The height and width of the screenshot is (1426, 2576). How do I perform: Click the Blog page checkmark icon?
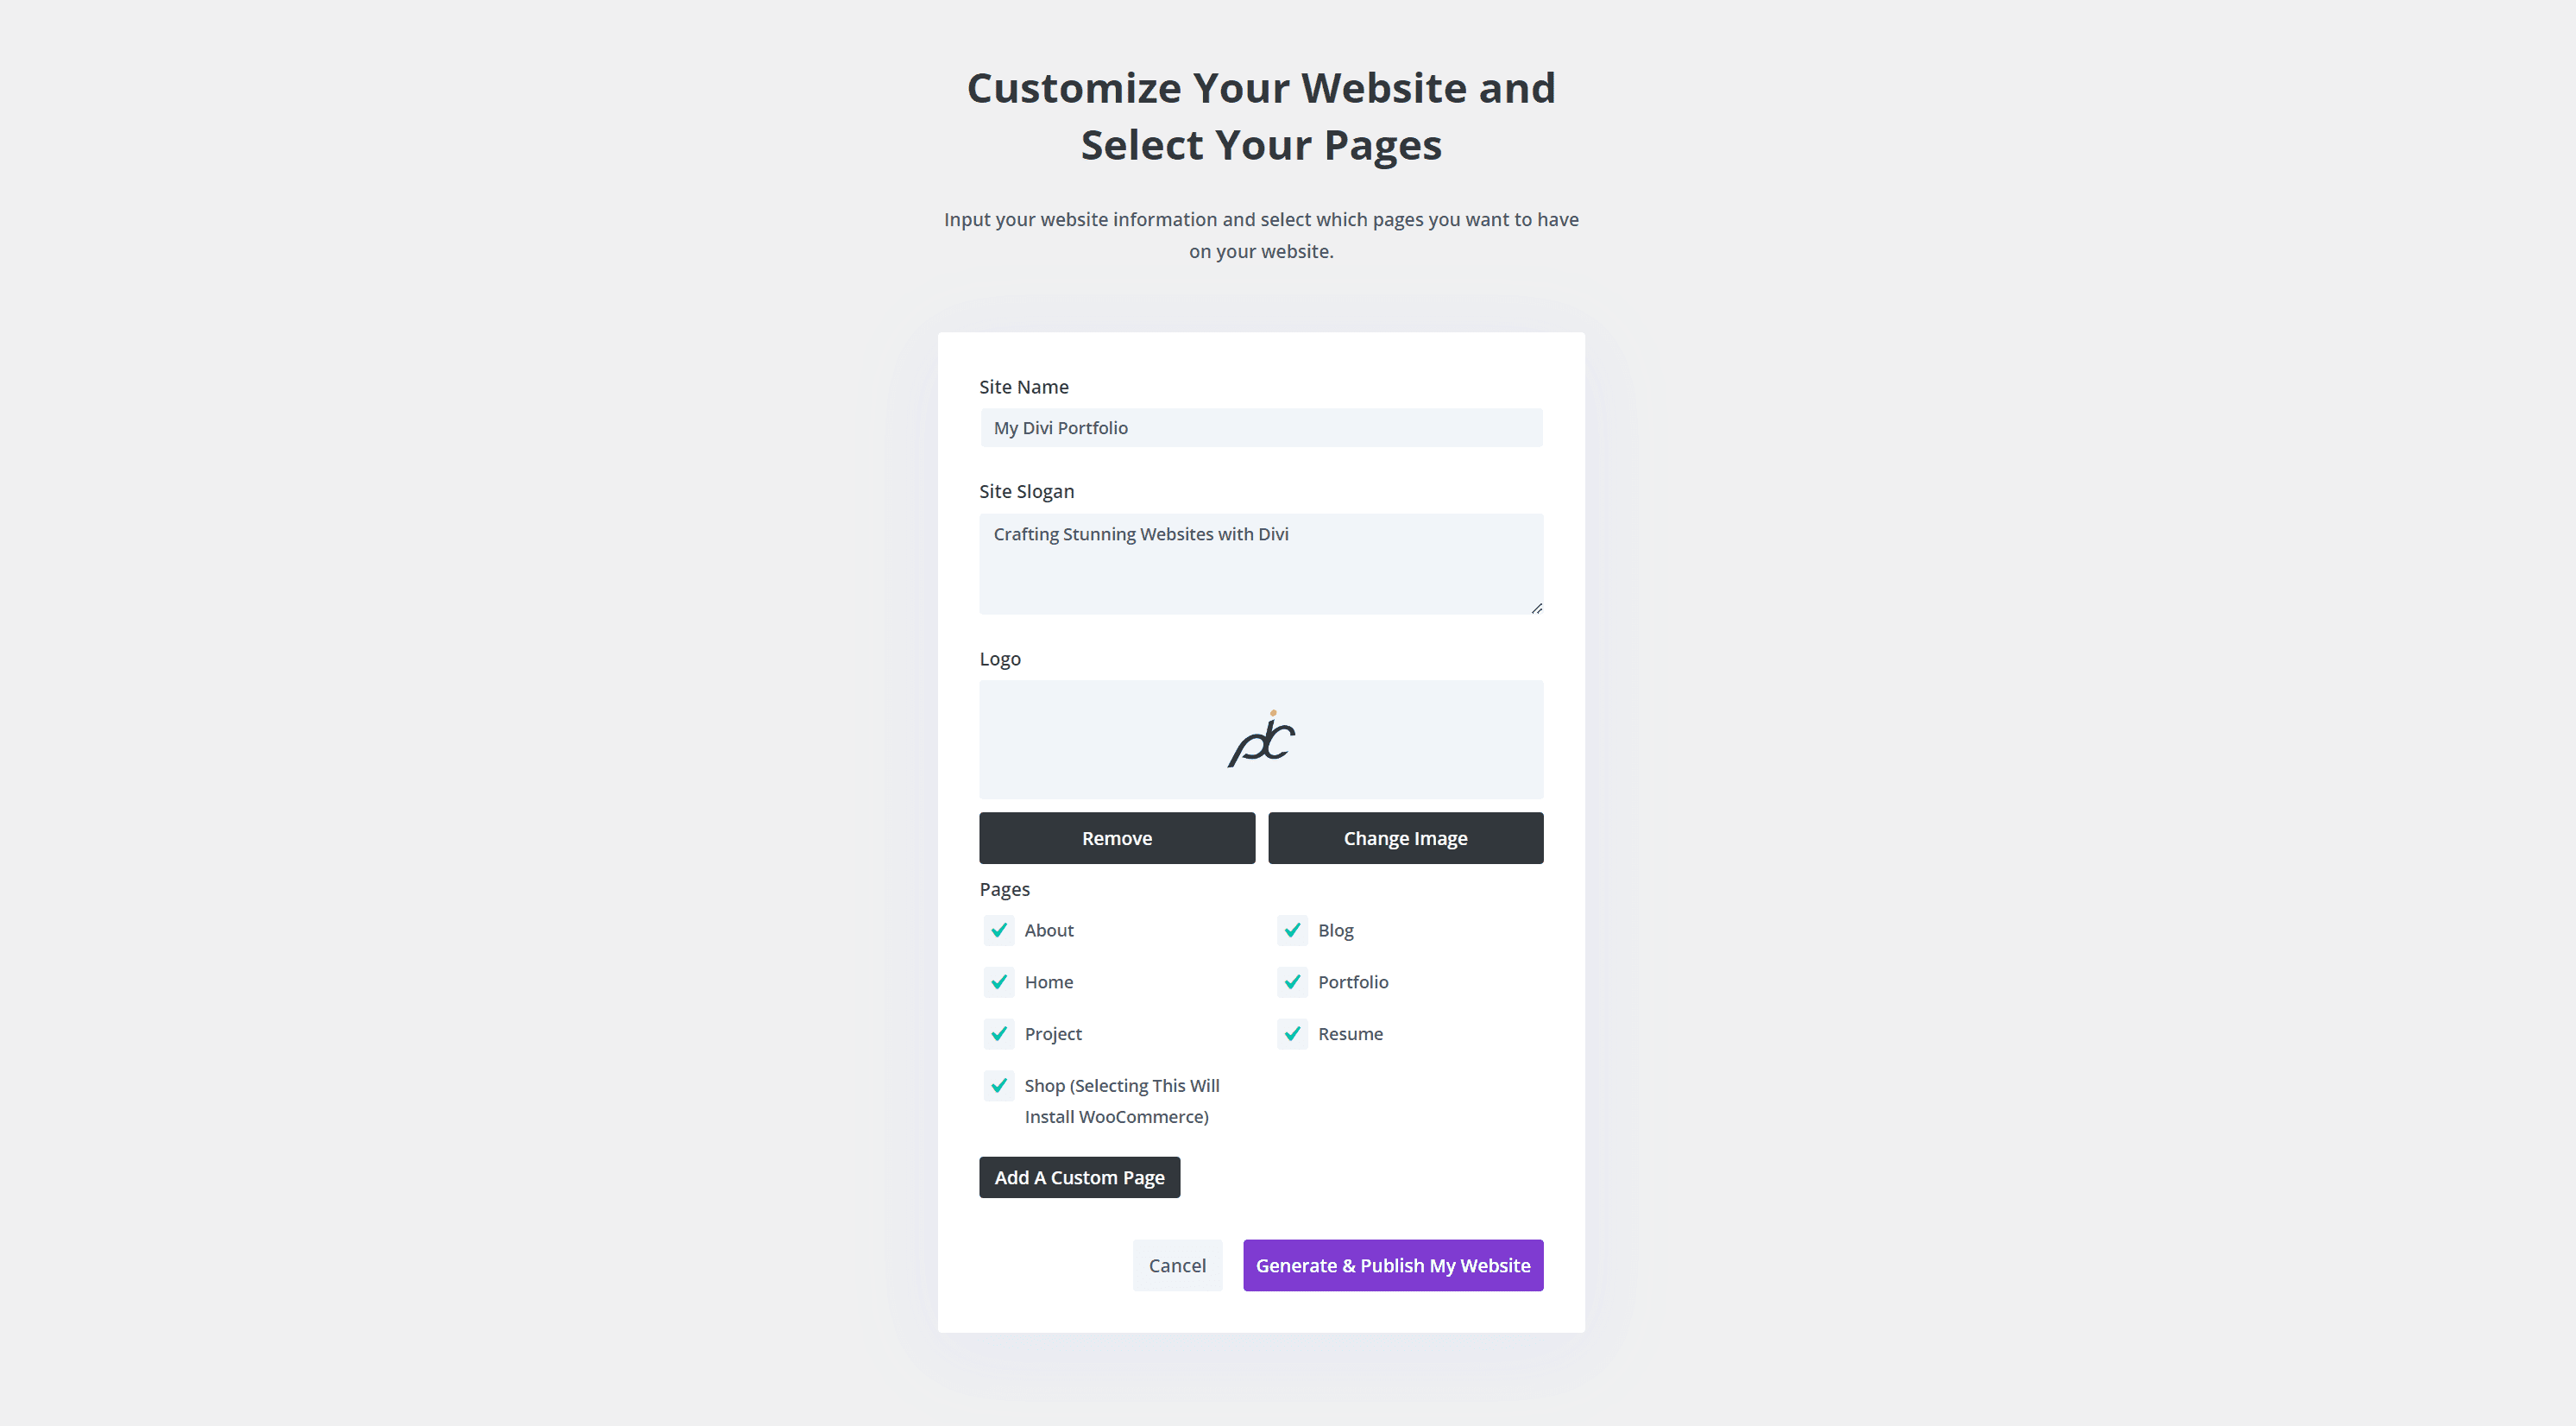tap(1292, 929)
